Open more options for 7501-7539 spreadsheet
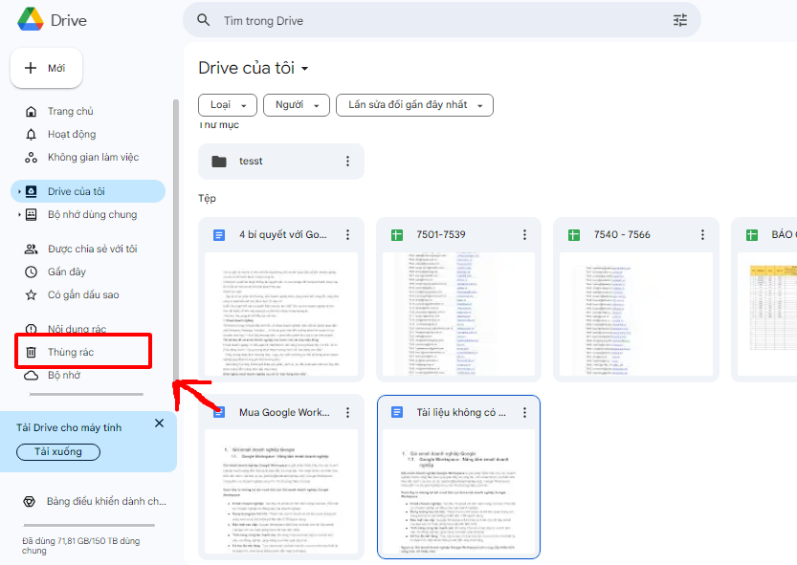The image size is (797, 565). [x=524, y=235]
